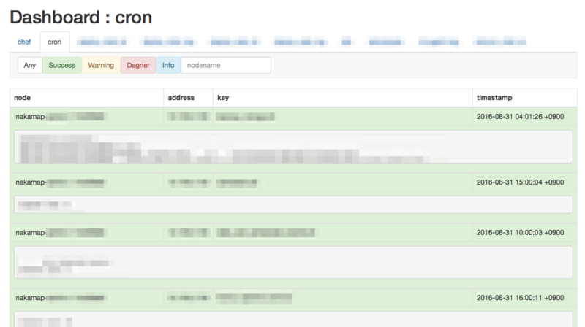This screenshot has width=585, height=327.
Task: Click the address column header
Action: 188,98
